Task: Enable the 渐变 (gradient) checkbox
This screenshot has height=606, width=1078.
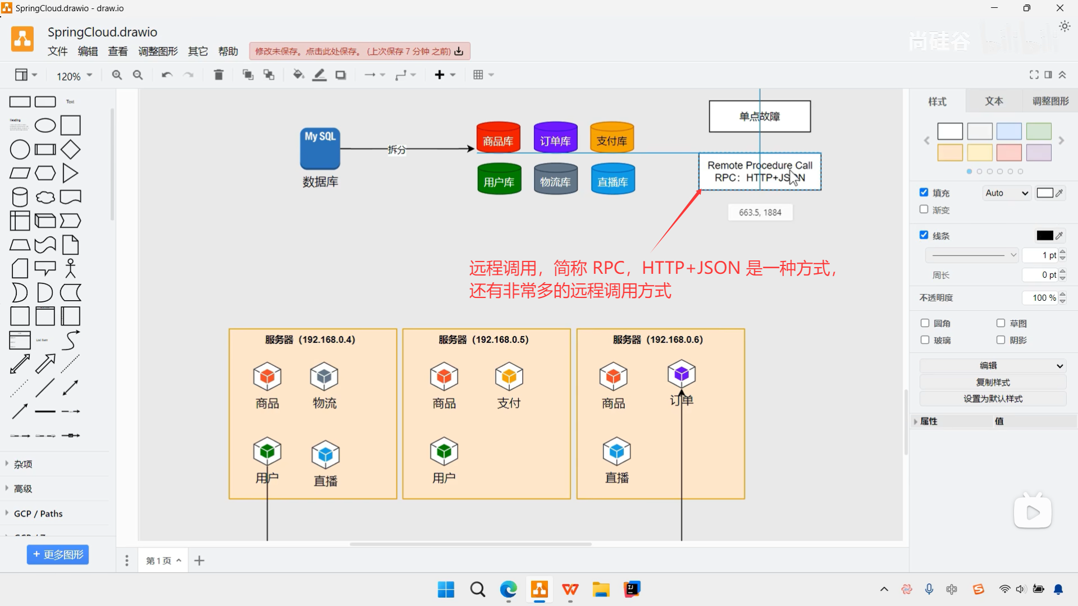Action: pyautogui.click(x=924, y=209)
